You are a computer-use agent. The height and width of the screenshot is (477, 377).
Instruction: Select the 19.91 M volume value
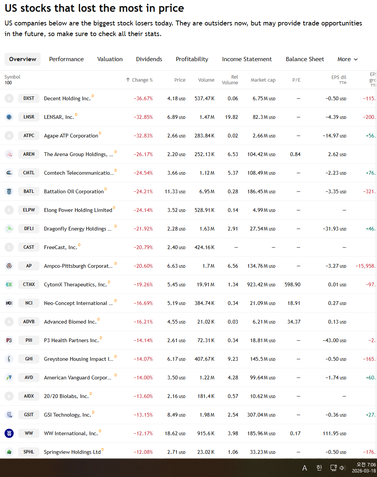click(x=205, y=284)
